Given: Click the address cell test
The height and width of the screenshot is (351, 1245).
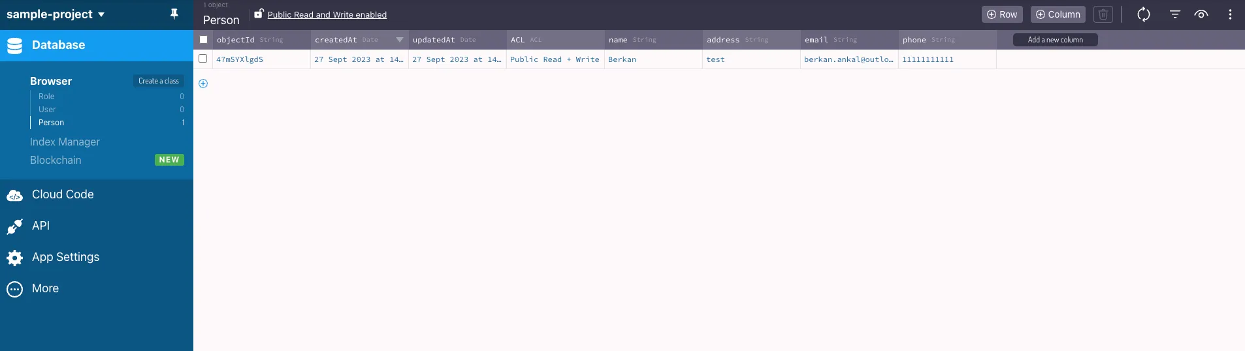Looking at the screenshot, I should click(x=751, y=59).
